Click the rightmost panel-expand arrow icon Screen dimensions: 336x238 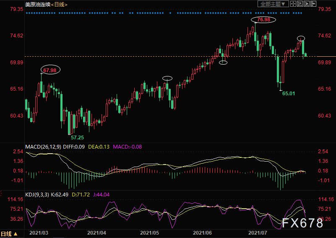coord(313,4)
